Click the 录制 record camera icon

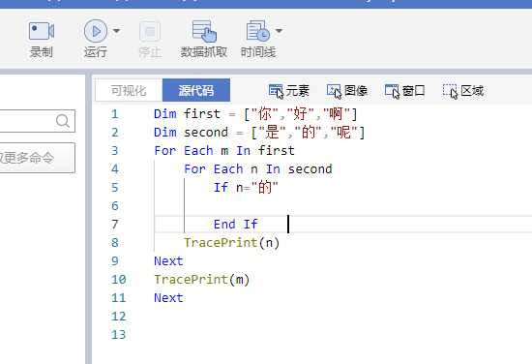(x=41, y=31)
